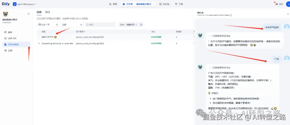This screenshot has width=290, height=125.
Task: Clear the 过去 7 天 date filter
Action: (x=57, y=25)
